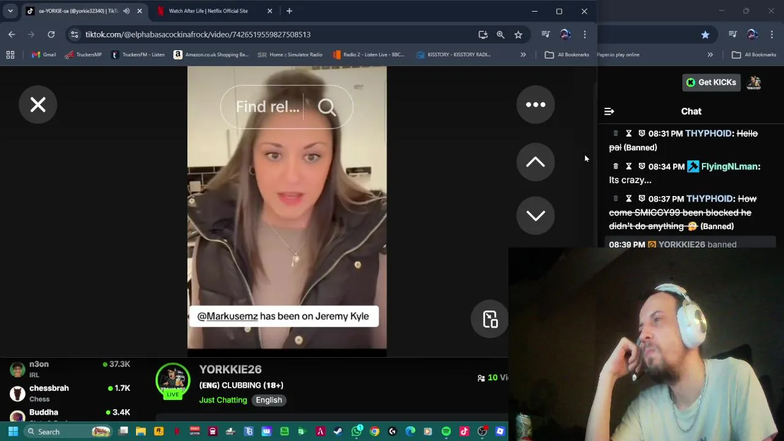This screenshot has height=441, width=784.
Task: Open All Bookmarks folder in front window
Action: click(567, 55)
